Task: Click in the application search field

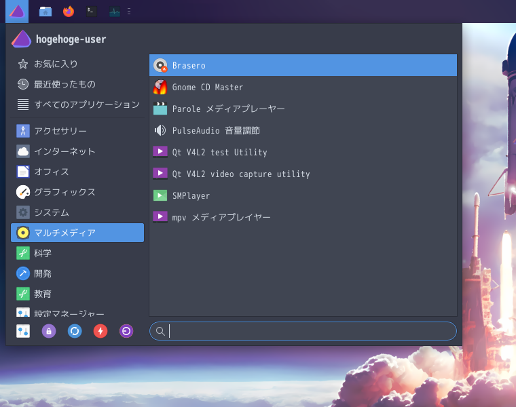Action: (303, 331)
